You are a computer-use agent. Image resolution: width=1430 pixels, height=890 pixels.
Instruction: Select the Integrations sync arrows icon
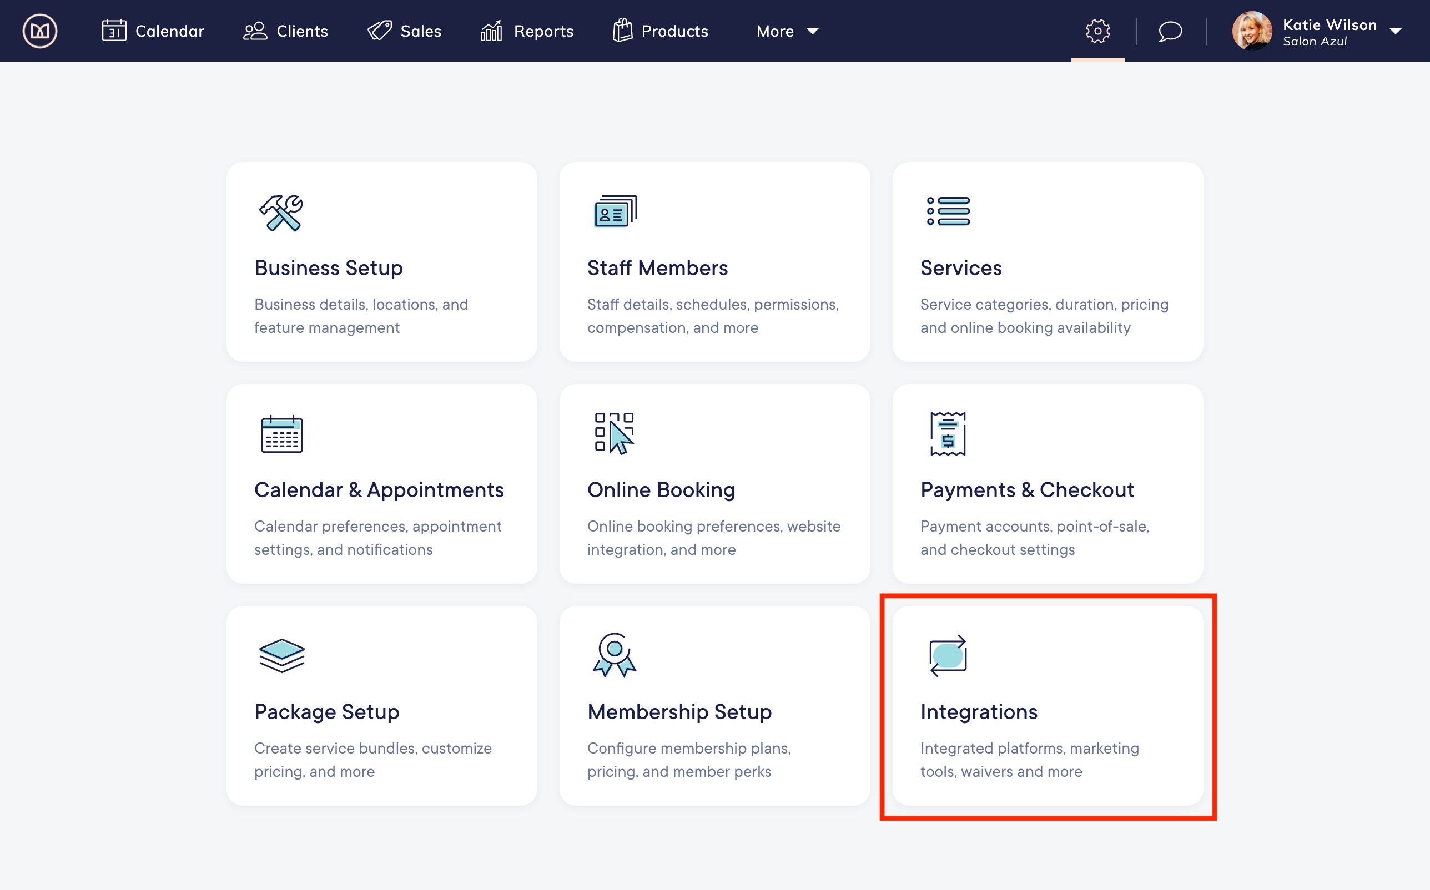click(948, 656)
